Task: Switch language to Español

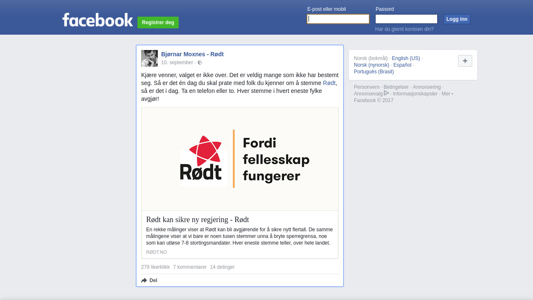Action: click(x=402, y=65)
